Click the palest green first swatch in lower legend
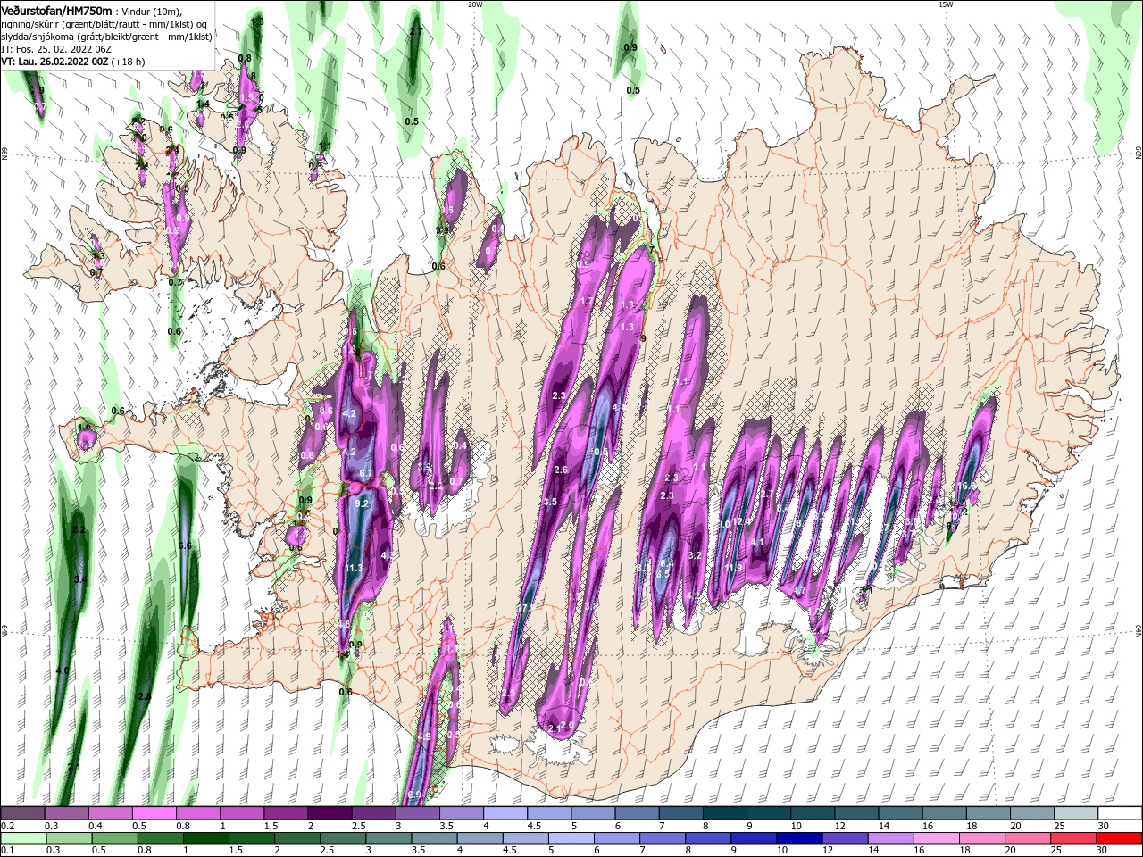Screen dimensions: 1143x857 (22, 838)
